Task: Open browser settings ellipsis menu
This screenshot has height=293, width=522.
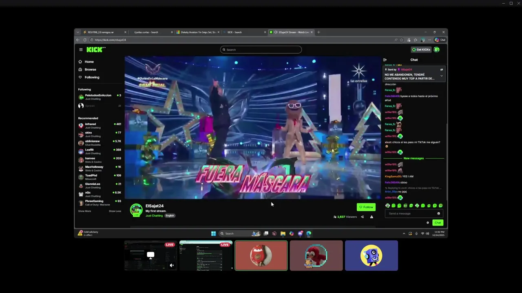Action: tap(429, 40)
